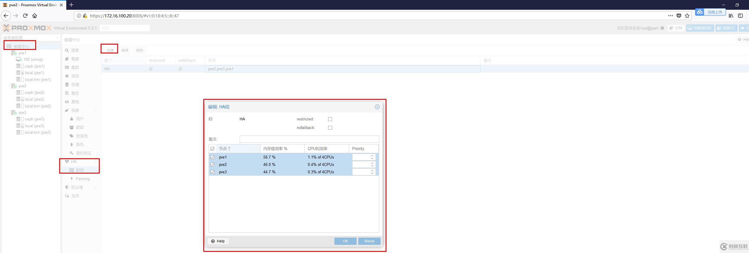This screenshot has width=749, height=253.
Task: Sort by CPU利用率 column header
Action: (327, 149)
